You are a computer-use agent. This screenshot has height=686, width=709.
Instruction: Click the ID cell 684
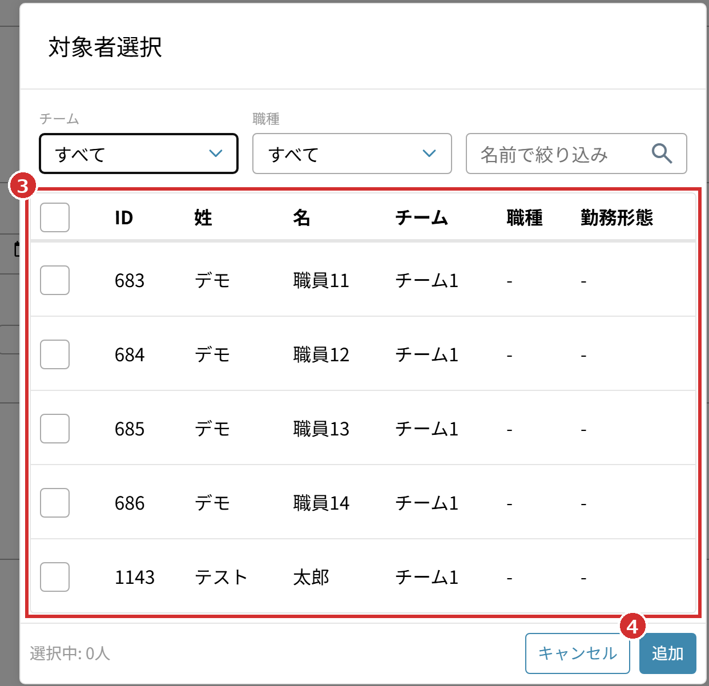[130, 354]
